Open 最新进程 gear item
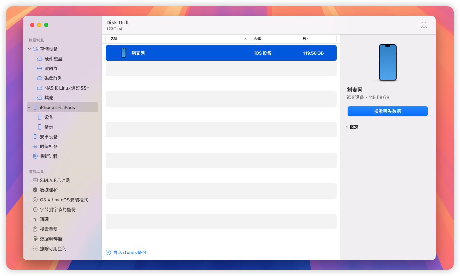 click(x=49, y=156)
